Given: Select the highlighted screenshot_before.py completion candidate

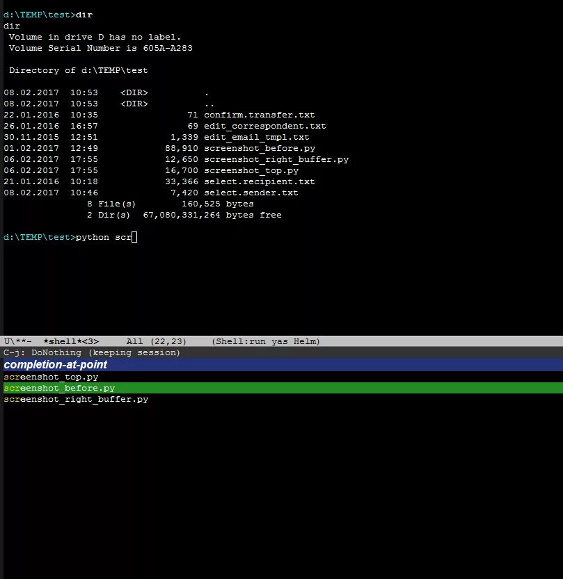Looking at the screenshot, I should tap(283, 388).
